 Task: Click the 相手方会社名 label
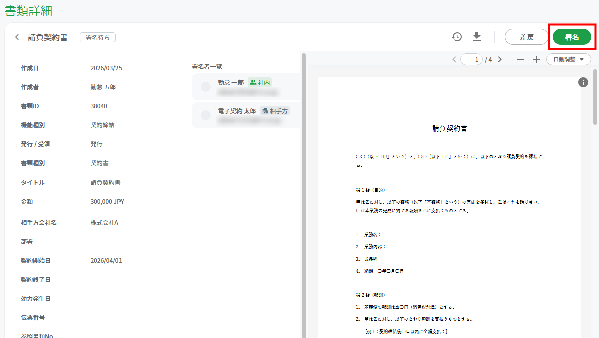pos(39,223)
